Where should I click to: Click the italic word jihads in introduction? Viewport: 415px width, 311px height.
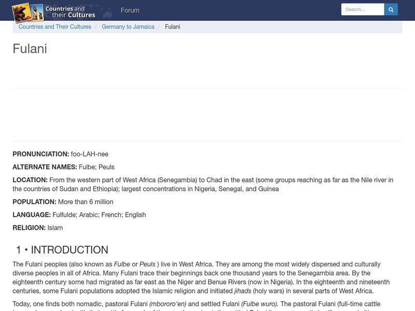coord(243,291)
